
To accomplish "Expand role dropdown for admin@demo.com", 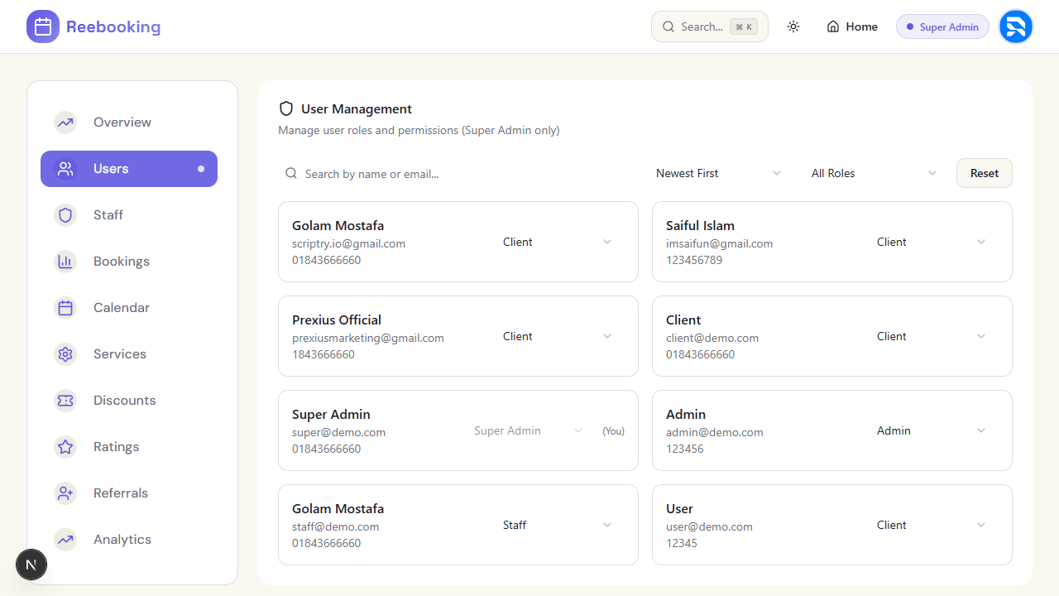I will [931, 430].
